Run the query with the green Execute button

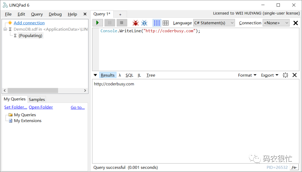(97, 23)
